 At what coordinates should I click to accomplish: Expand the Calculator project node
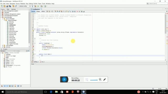coord(1,13)
